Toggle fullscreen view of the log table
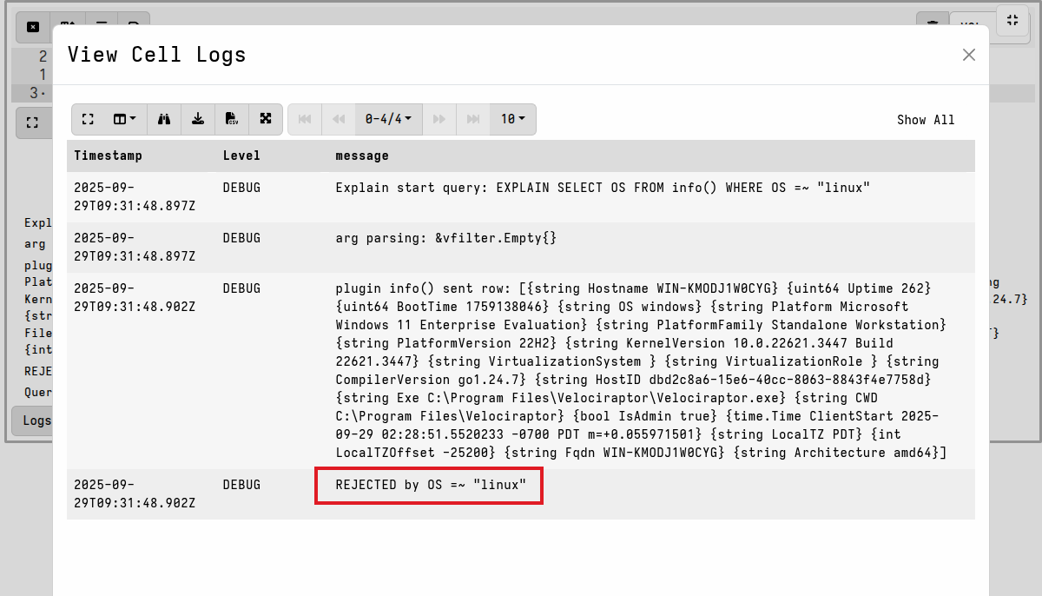The image size is (1042, 596). (x=87, y=119)
